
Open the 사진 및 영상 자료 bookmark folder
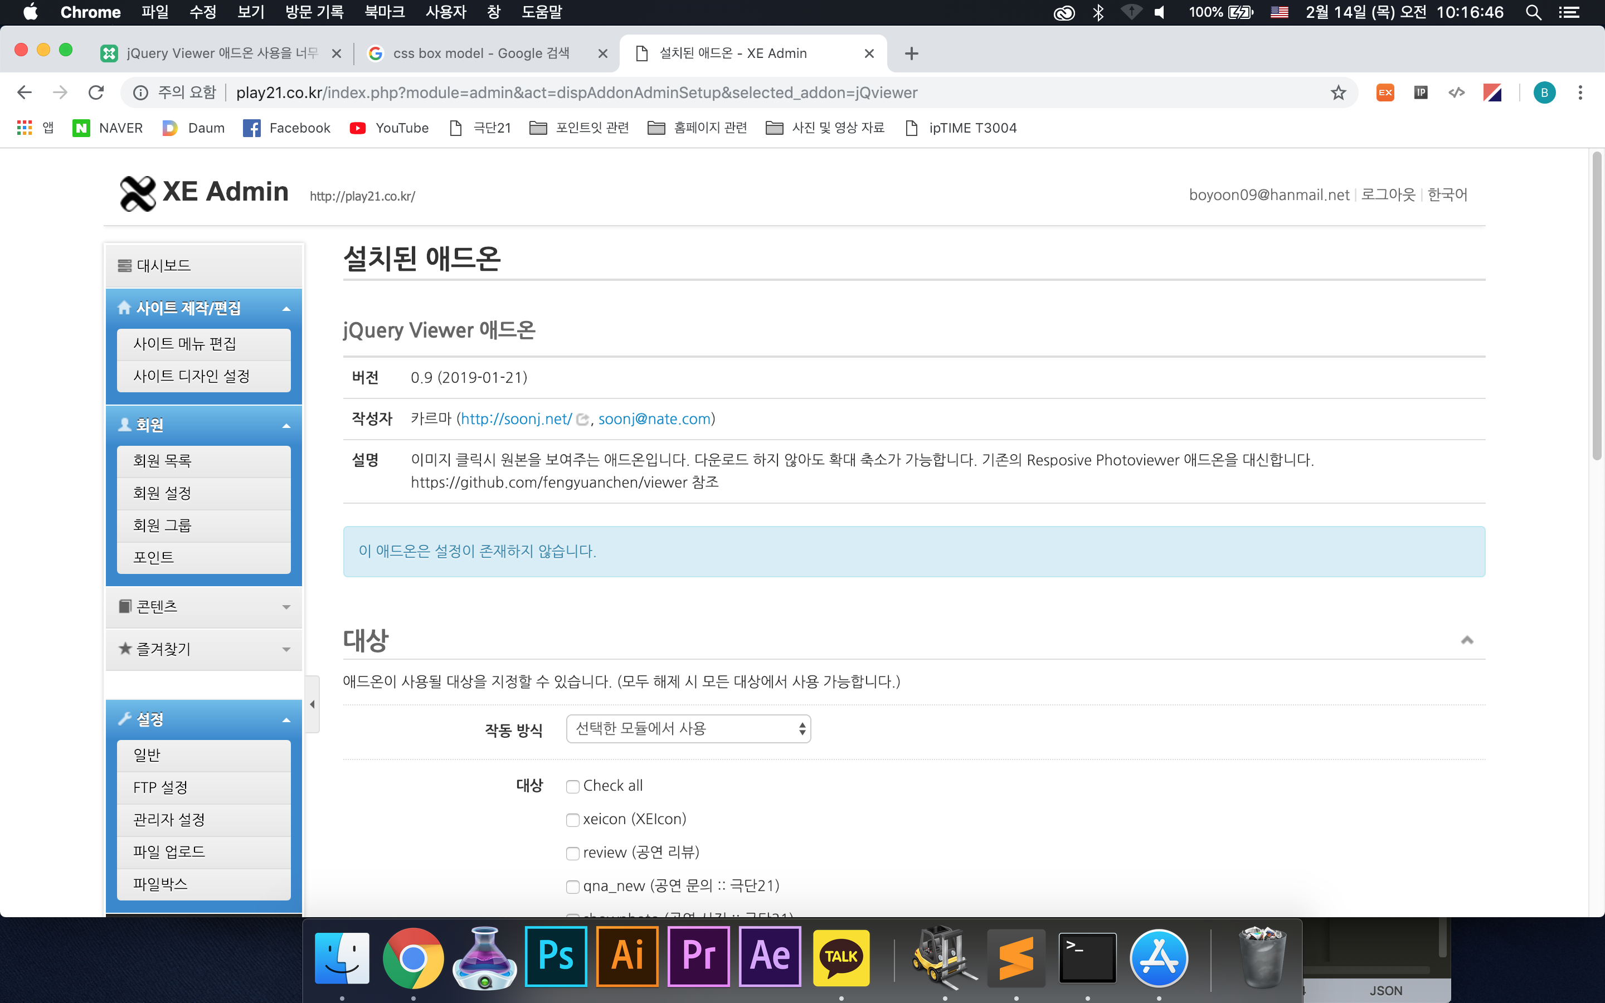click(x=825, y=128)
